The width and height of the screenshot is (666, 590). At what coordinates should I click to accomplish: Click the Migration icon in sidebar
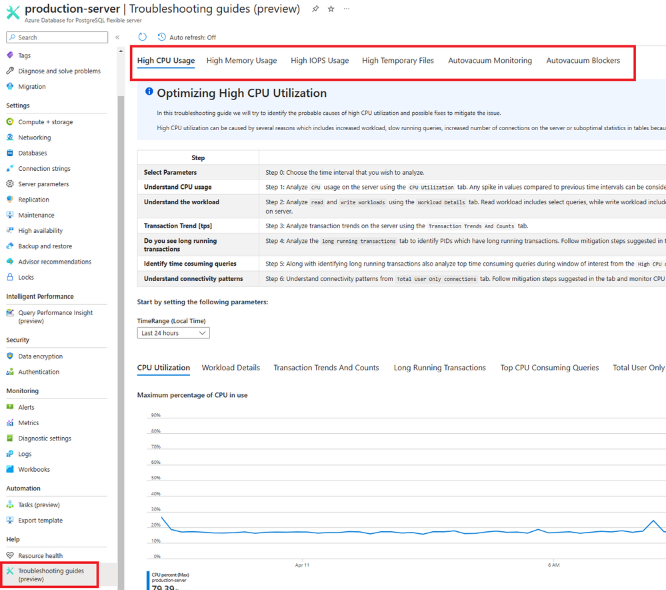(x=10, y=86)
